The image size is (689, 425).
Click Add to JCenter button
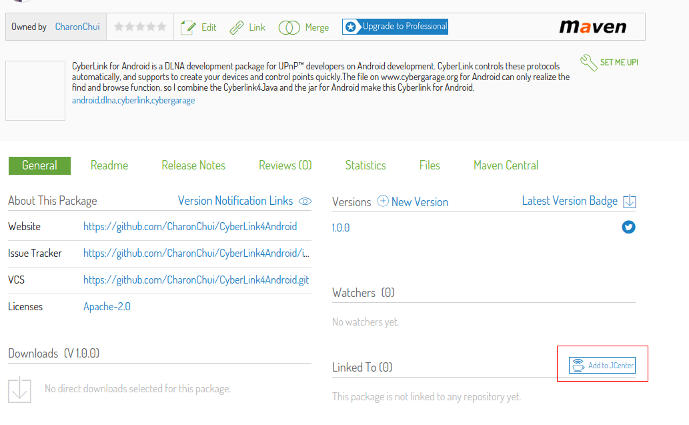[602, 365]
